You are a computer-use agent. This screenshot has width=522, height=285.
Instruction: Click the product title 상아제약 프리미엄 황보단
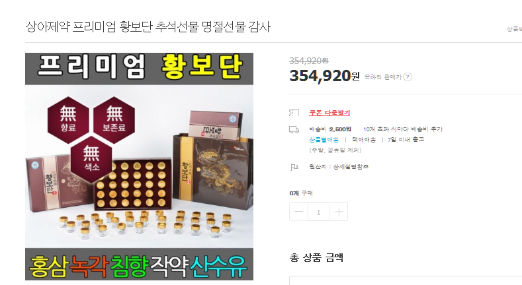pos(148,27)
